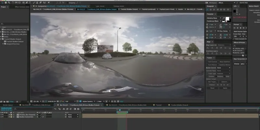Click white fill color swatch
Image resolution: width=260 pixels, height=130 pixels.
(227, 19)
